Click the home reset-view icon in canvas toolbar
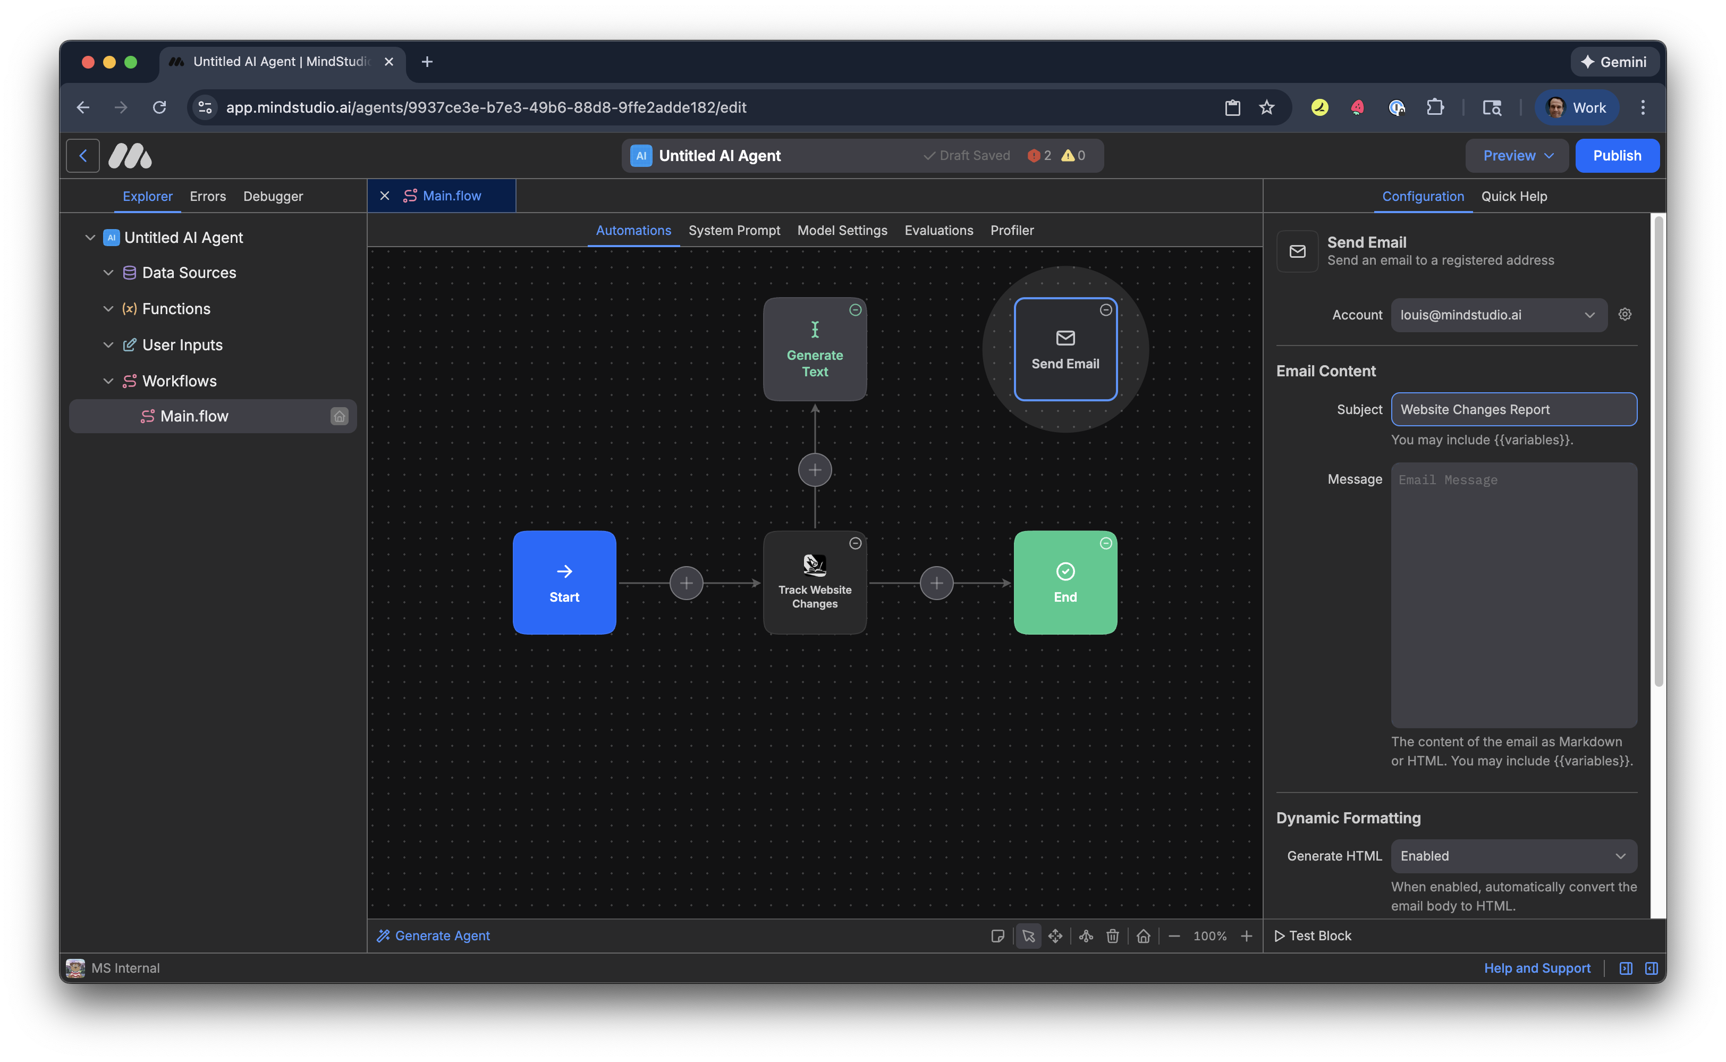Viewport: 1726px width, 1062px height. click(x=1143, y=935)
